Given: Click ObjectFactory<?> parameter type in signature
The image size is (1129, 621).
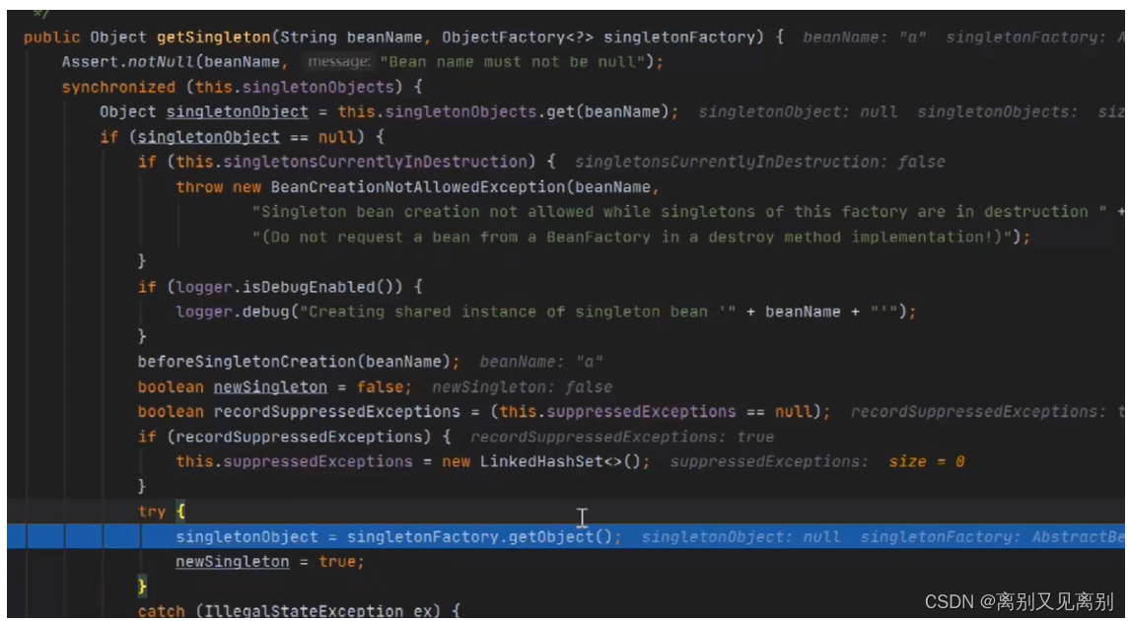Looking at the screenshot, I should 518,37.
